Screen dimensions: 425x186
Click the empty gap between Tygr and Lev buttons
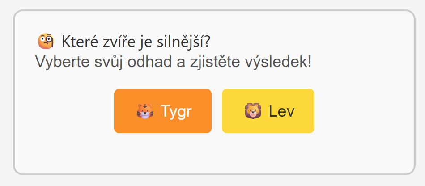(217, 111)
